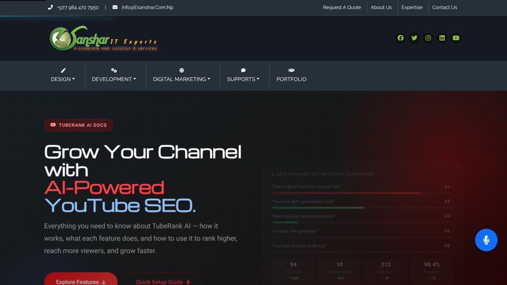This screenshot has height=285, width=507.
Task: Click the "Grow Your Channel" headline
Action: click(x=143, y=152)
